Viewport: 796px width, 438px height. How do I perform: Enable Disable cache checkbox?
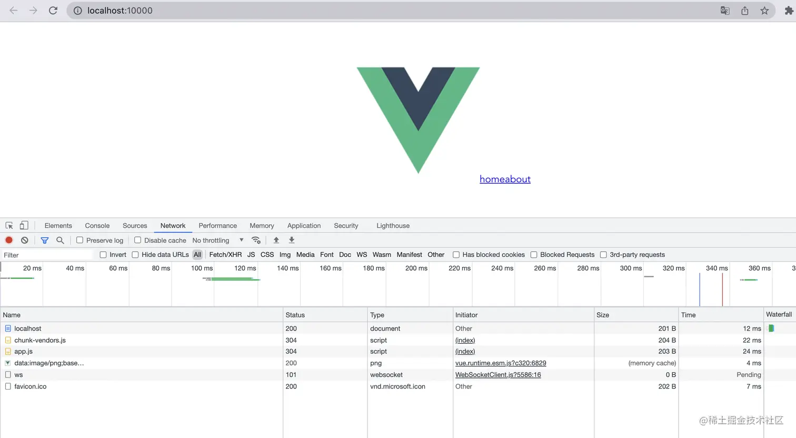[x=137, y=240]
